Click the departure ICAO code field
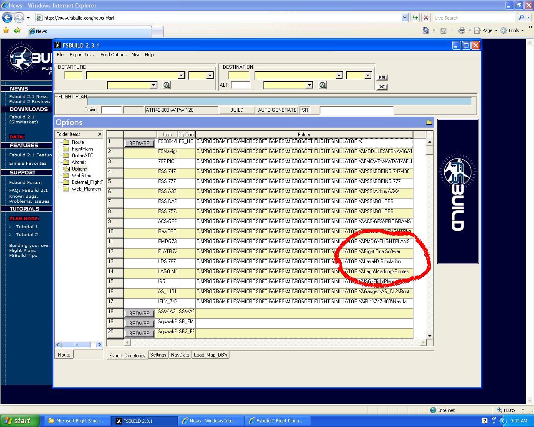 coord(73,75)
